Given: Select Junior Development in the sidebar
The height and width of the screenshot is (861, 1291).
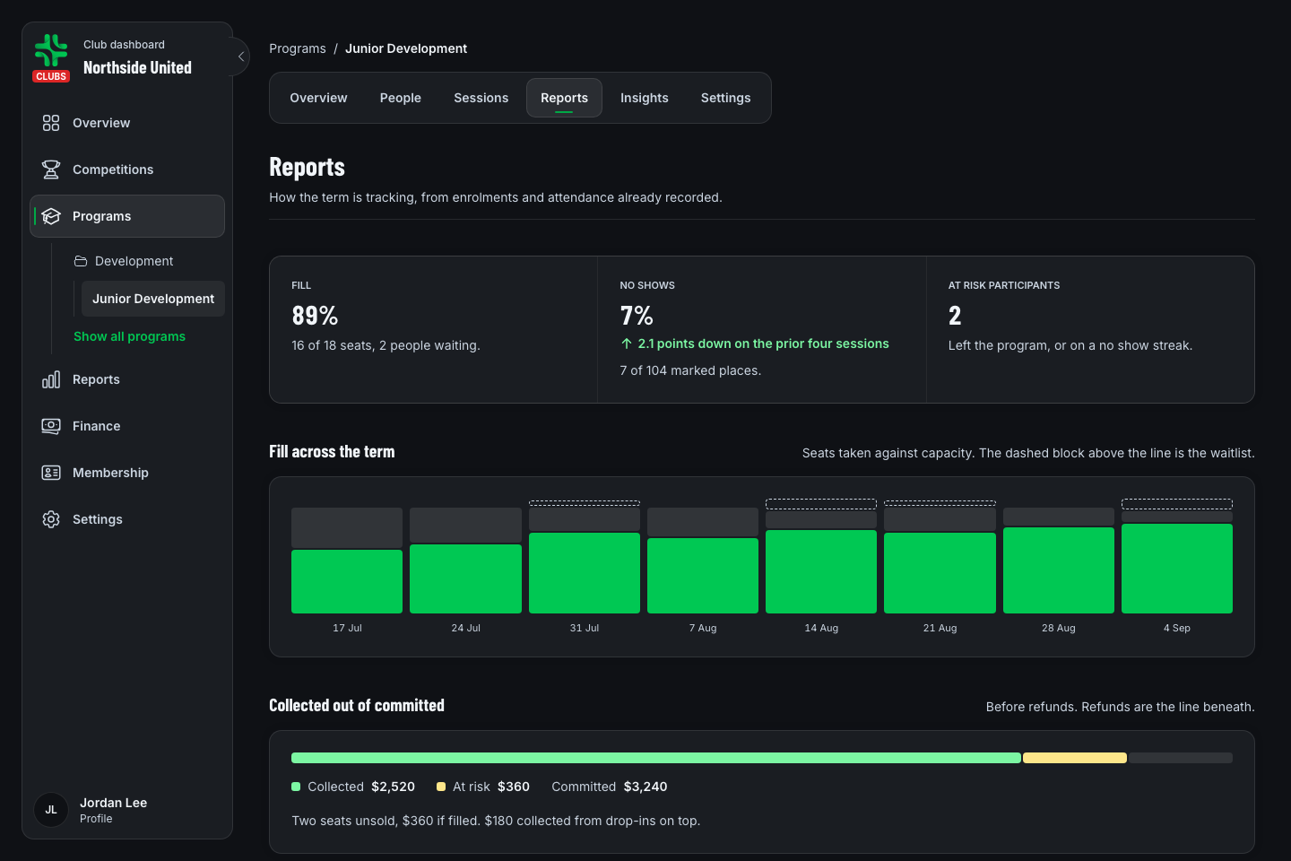Looking at the screenshot, I should click(153, 299).
